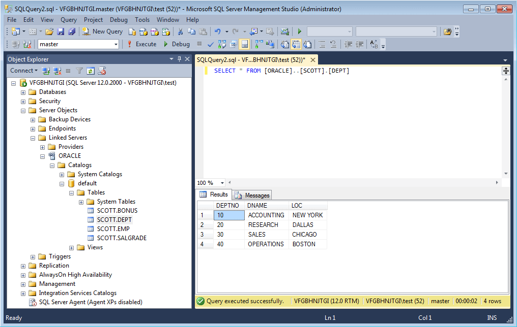Click the editor horizontal scrollbar right arrow

pyautogui.click(x=497, y=183)
